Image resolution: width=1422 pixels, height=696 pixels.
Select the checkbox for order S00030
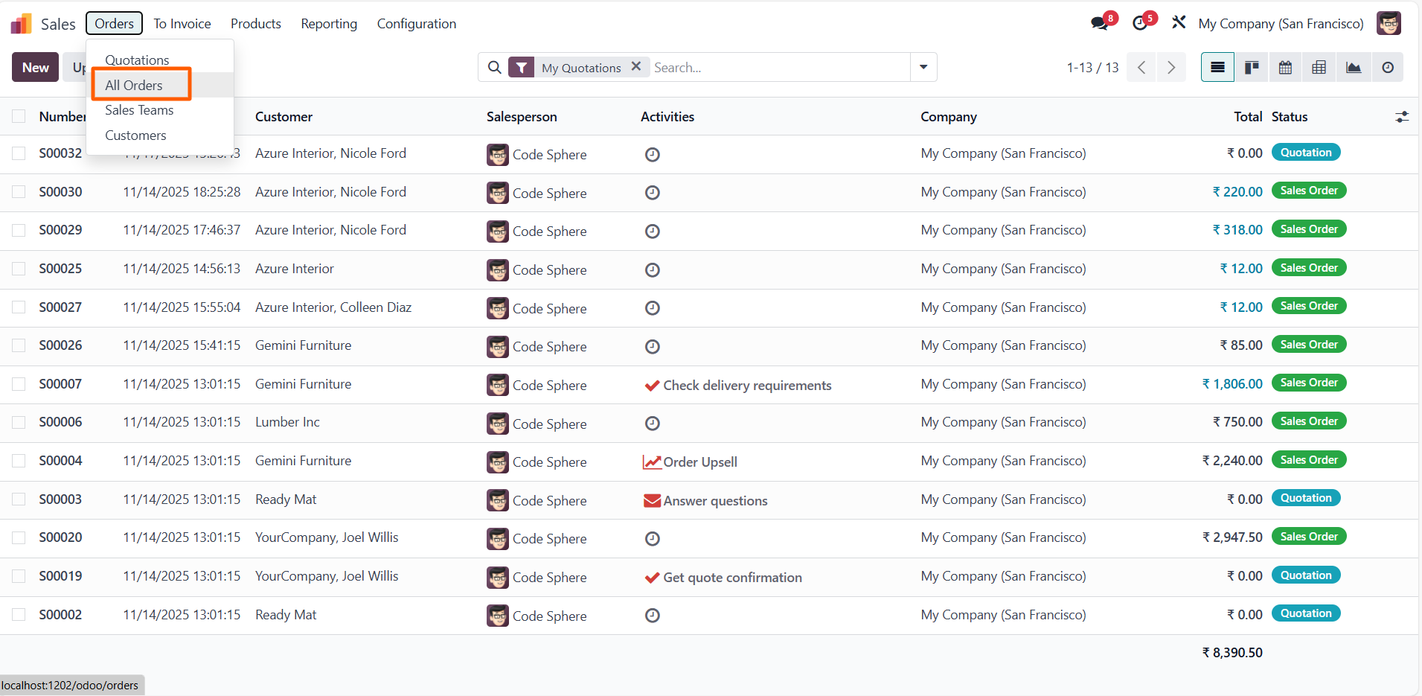coord(19,192)
